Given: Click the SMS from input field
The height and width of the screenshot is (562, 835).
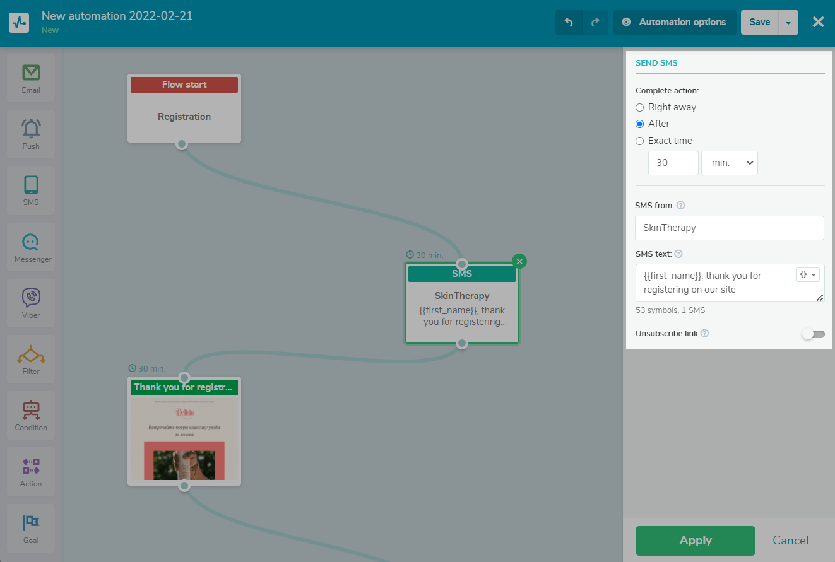Looking at the screenshot, I should [729, 228].
